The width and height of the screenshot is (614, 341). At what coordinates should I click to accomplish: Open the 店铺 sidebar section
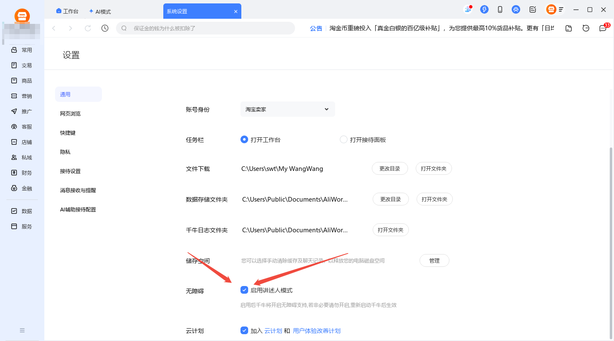coord(22,142)
